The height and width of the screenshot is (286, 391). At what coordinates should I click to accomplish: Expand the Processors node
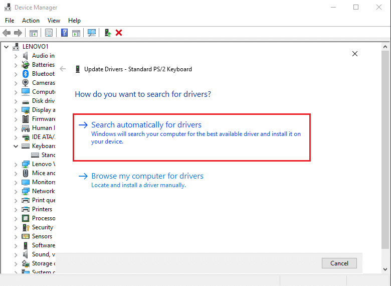tap(16, 219)
